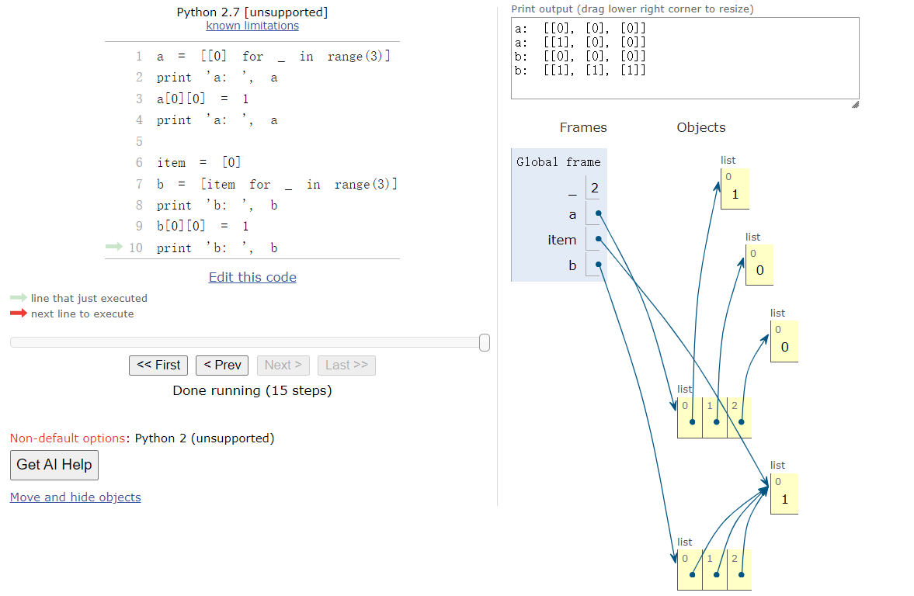This screenshot has height=596, width=914.
Task: Select code line 7 defining list b
Action: (276, 184)
